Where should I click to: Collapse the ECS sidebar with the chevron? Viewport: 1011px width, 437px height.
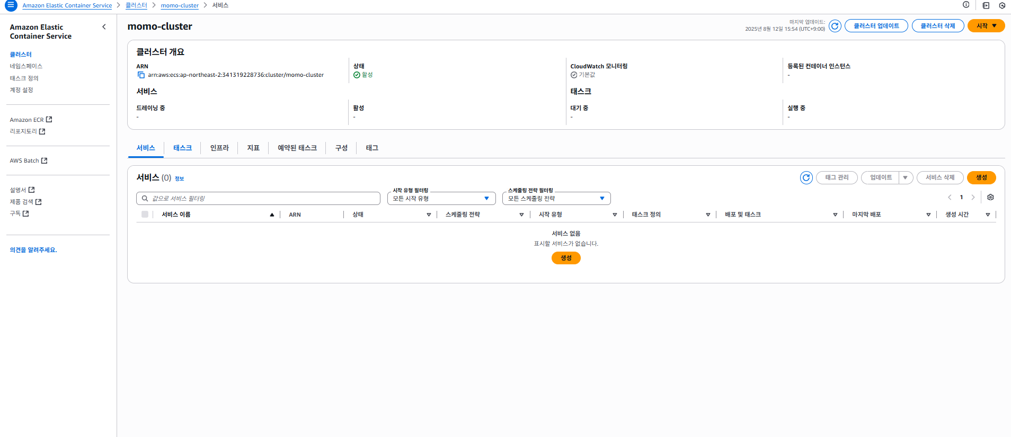click(104, 27)
